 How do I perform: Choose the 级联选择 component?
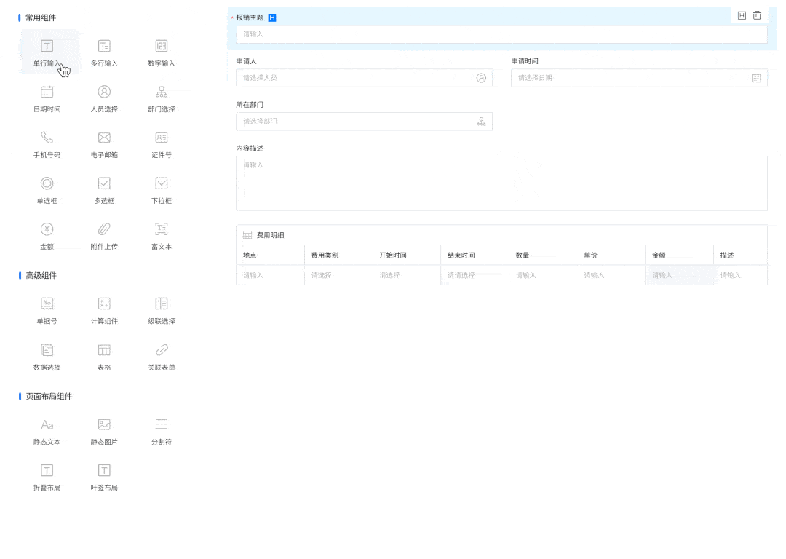coord(162,310)
